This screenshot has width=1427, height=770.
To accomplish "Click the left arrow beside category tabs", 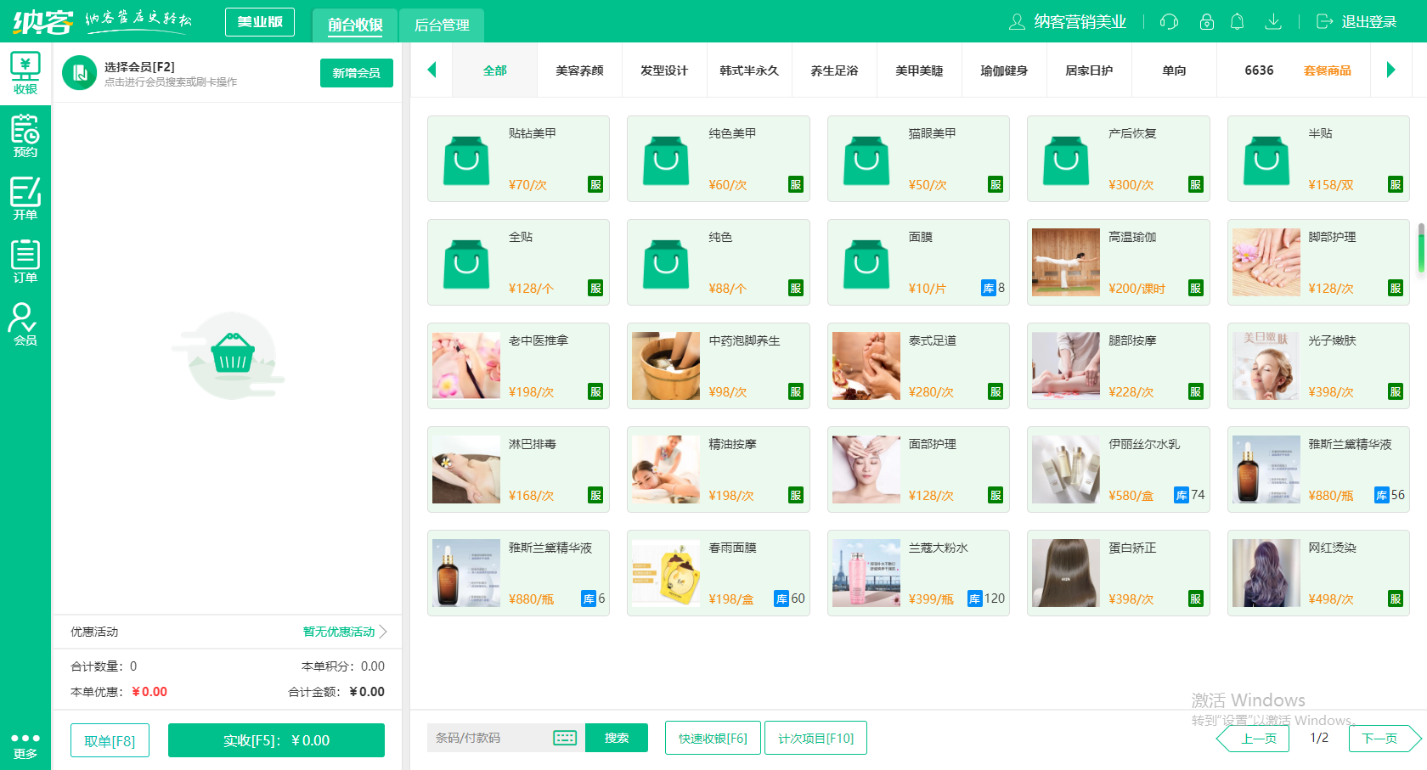I will pyautogui.click(x=431, y=70).
